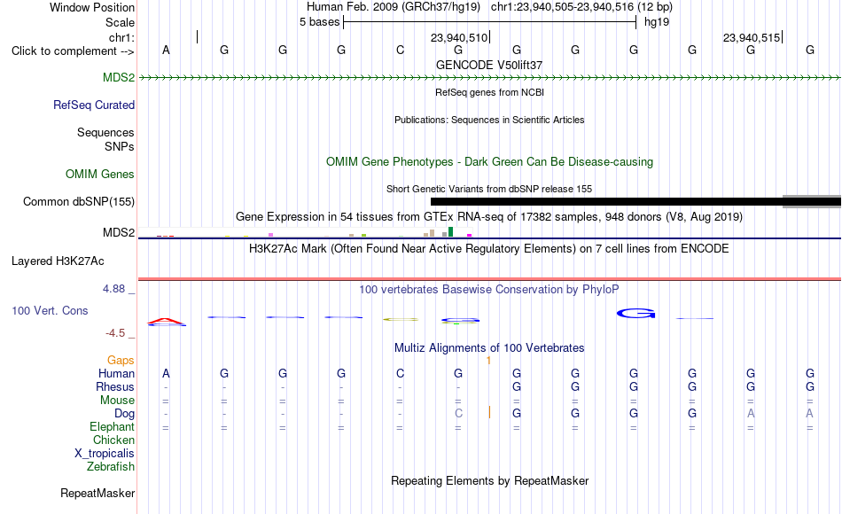Click the black dbSNP variant bar
The image size is (842, 514).
[x=606, y=202]
